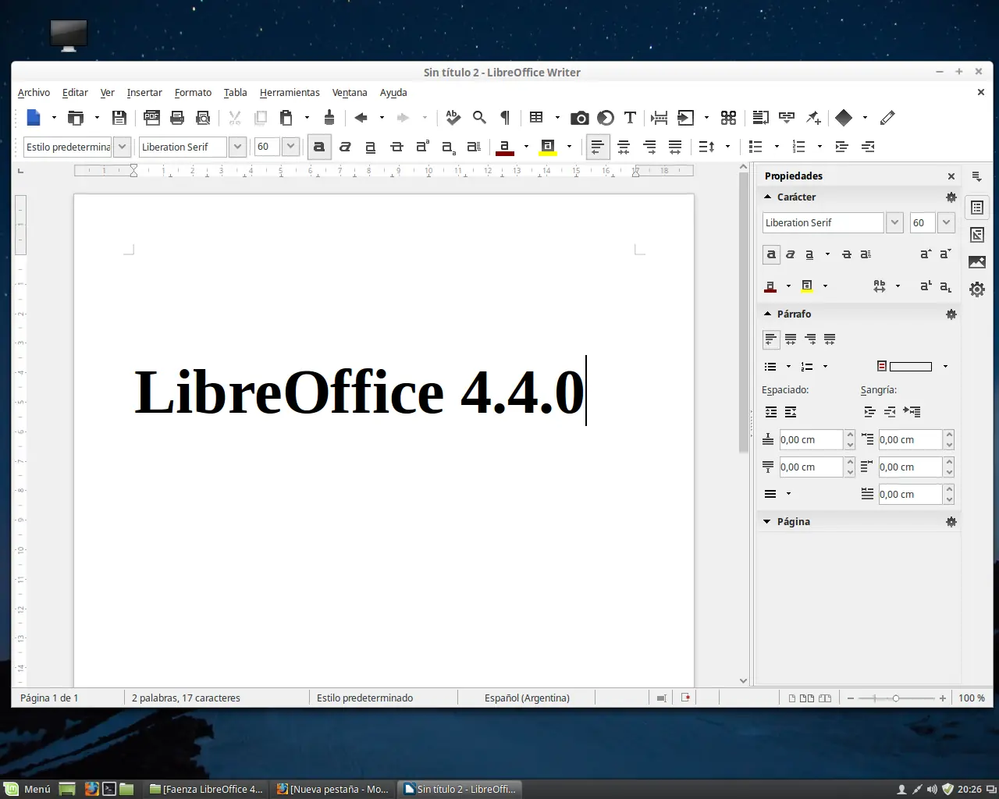Insert a text box with T icon
The image size is (999, 799).
pyautogui.click(x=631, y=118)
